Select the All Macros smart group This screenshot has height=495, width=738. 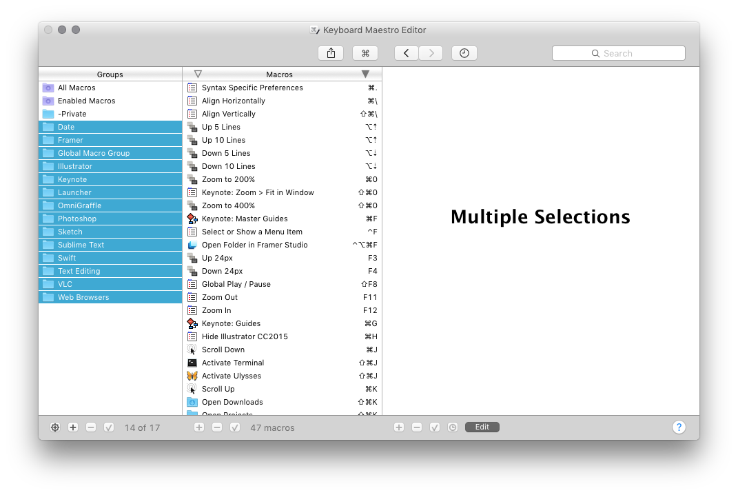(x=110, y=88)
